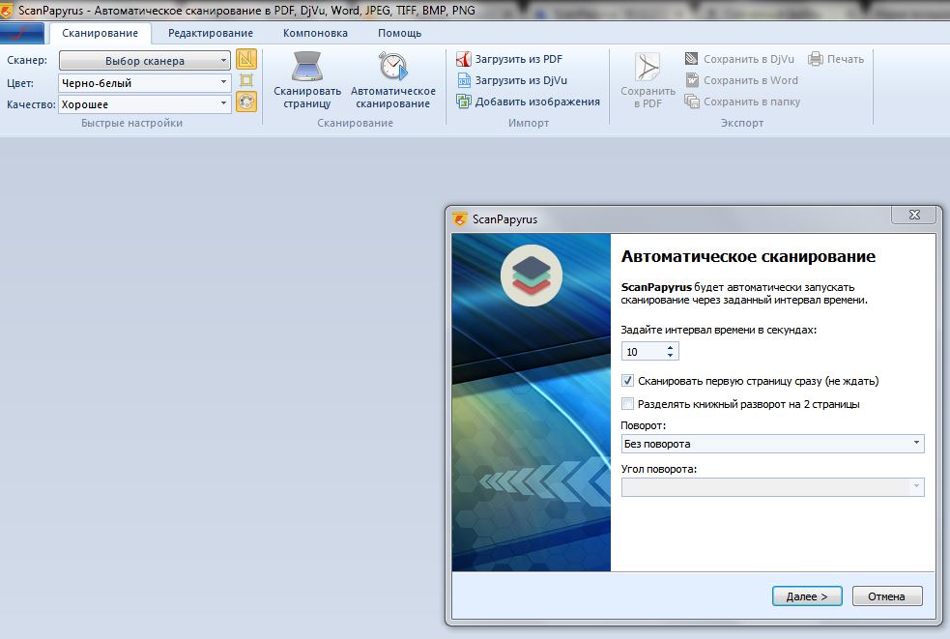Click Save to PDF icon
The height and width of the screenshot is (639, 950).
point(648,67)
